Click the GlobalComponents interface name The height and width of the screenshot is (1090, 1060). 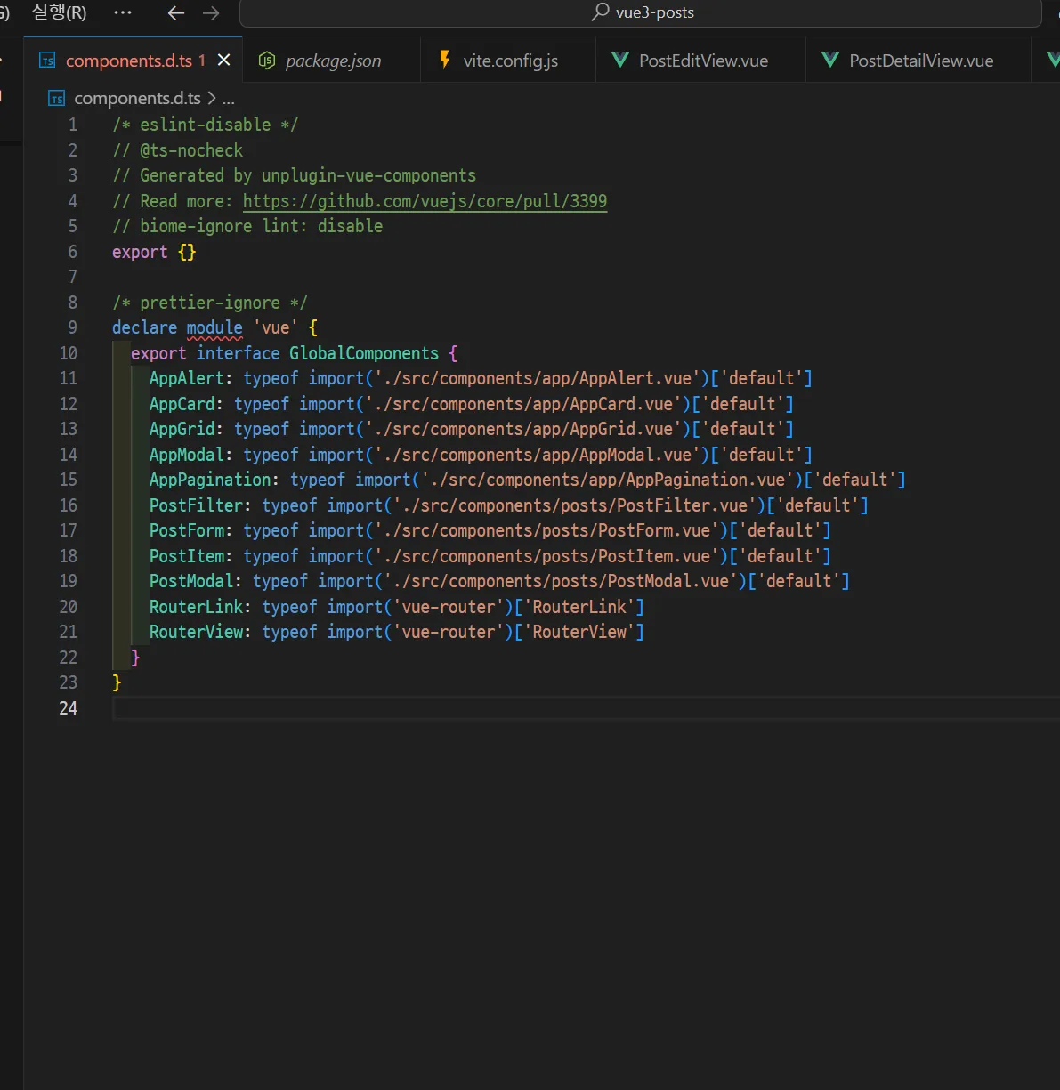pos(364,353)
